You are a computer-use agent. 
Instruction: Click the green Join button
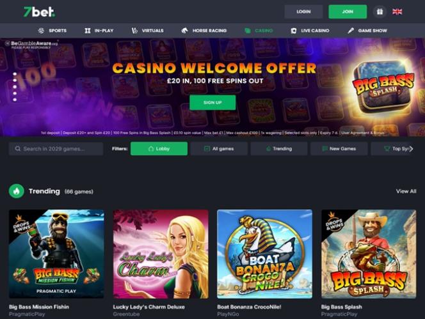348,12
